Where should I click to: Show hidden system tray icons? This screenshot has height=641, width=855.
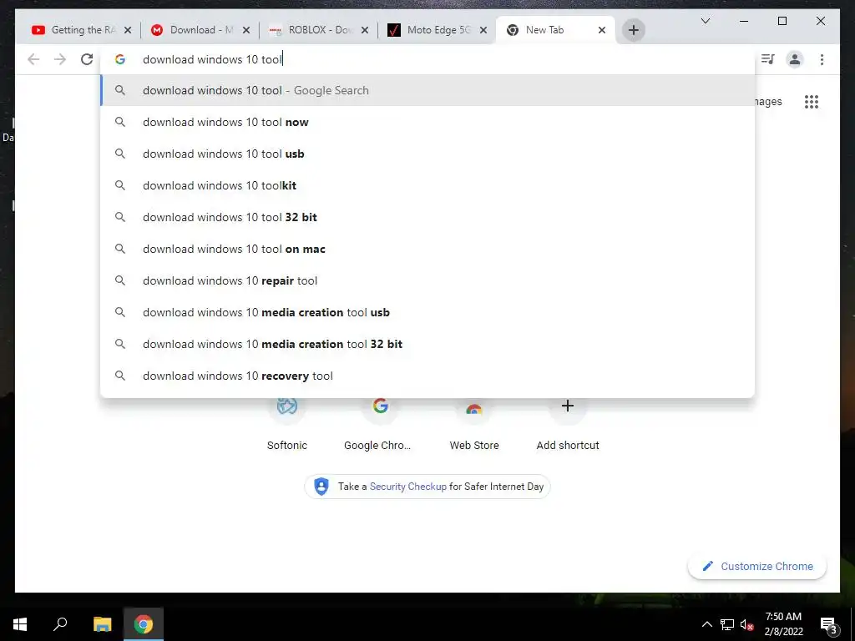tap(706, 624)
